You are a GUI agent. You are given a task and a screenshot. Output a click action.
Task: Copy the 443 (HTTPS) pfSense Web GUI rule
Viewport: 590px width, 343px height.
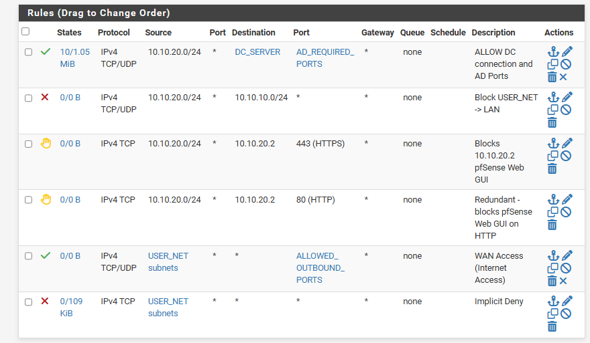pos(552,156)
